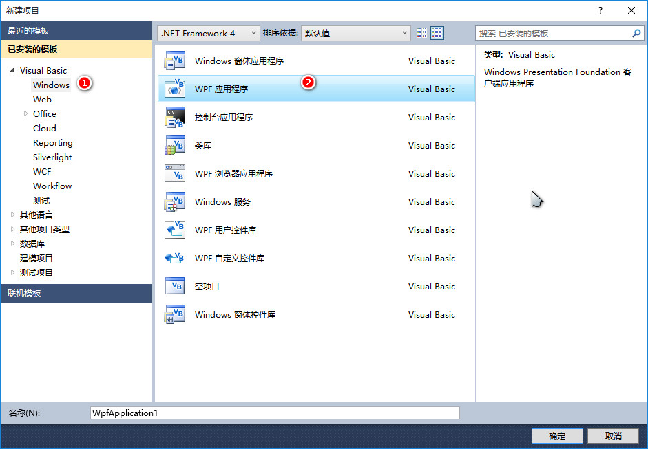Image resolution: width=648 pixels, height=449 pixels.
Task: Select the 空项目 template name
Action: (207, 287)
